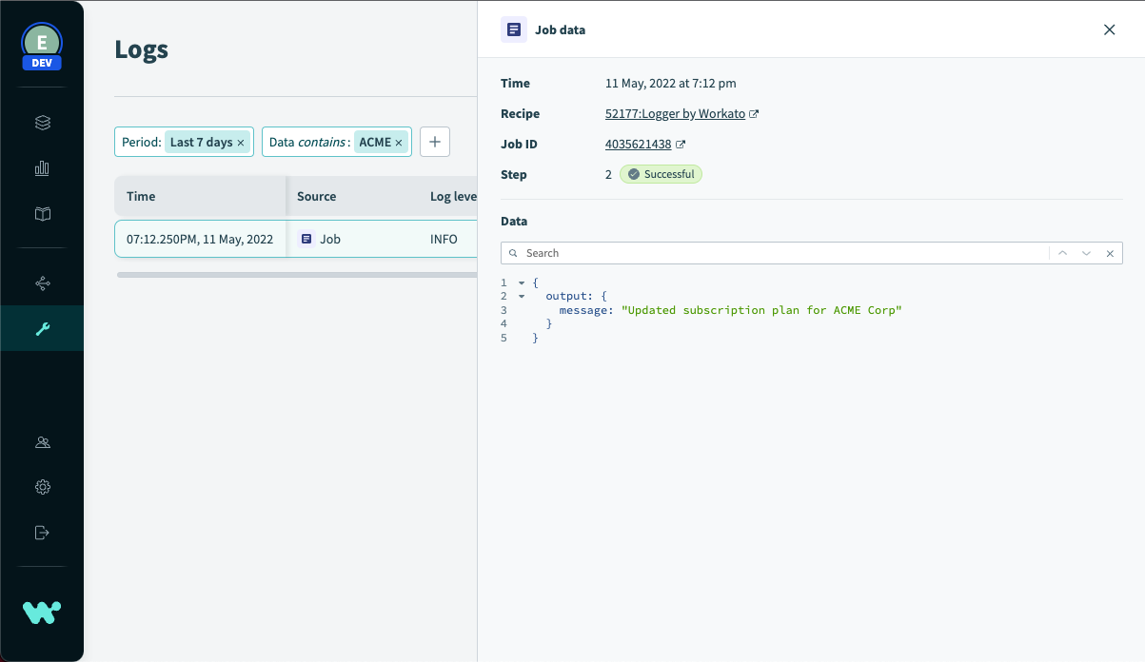Open the layers stack icon in sidebar

pos(42,123)
